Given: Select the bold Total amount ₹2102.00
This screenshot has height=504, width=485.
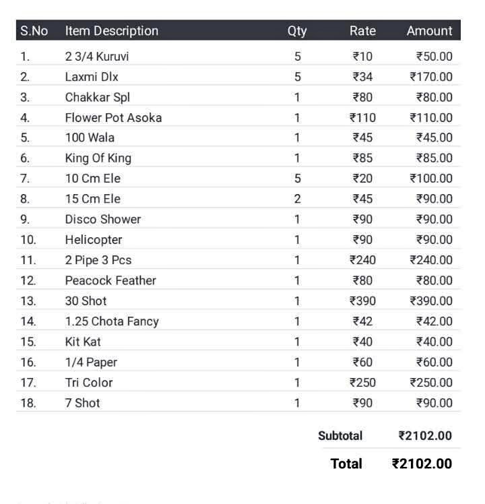Looking at the screenshot, I should tap(422, 464).
